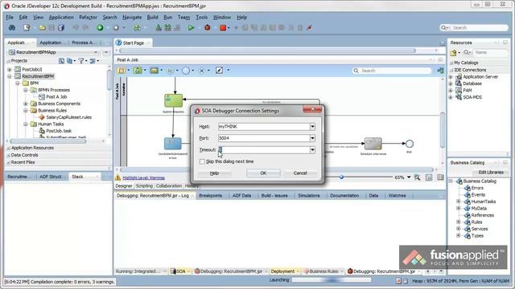Click OK in SOA Debugger dialog
Image resolution: width=515 pixels, height=289 pixels.
[263, 173]
